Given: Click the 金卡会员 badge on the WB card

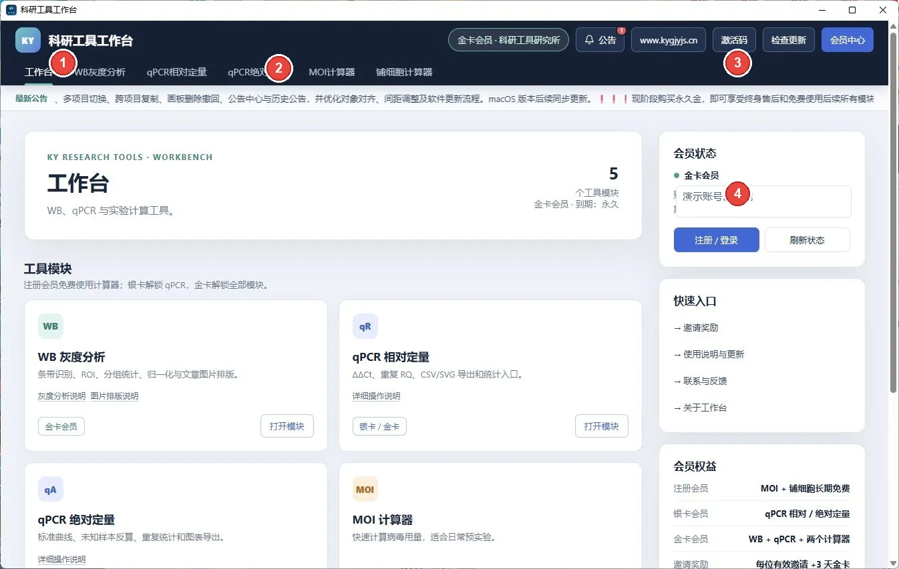Looking at the screenshot, I should pos(61,426).
